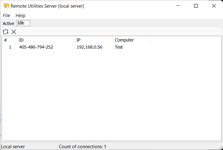Click the Remote Utilities Server app icon
This screenshot has width=223, height=150.
tap(6, 6)
